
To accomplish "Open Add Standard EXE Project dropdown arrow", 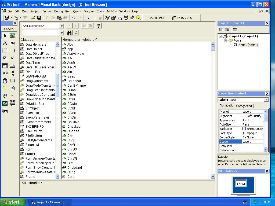I will pos(11,18).
